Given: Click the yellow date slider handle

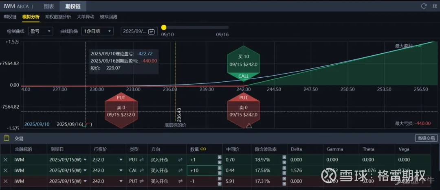Looking at the screenshot, I should click(164, 27).
